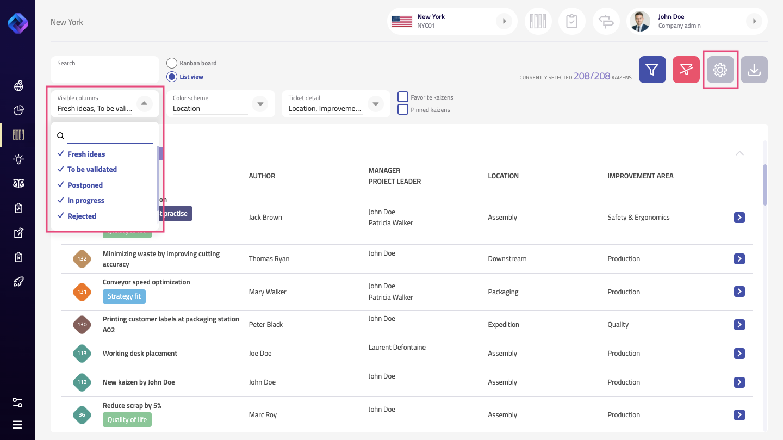Open the Ticket detail dropdown
Viewport: 783px width, 440px height.
pyautogui.click(x=375, y=104)
